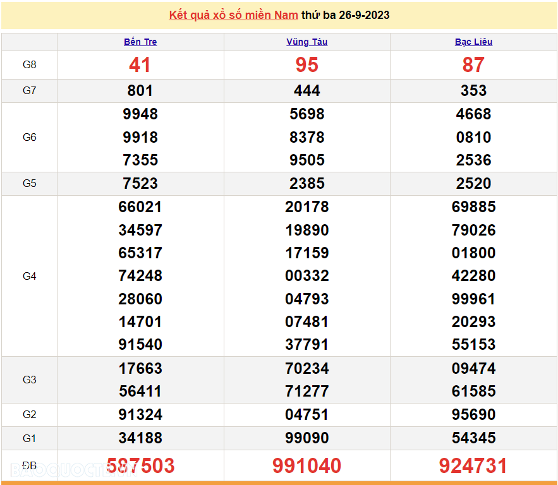
Task: Open the Bến Tre province link
Action: (140, 42)
